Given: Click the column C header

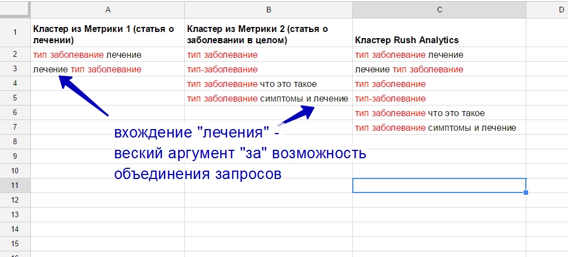Looking at the screenshot, I should click(439, 10).
